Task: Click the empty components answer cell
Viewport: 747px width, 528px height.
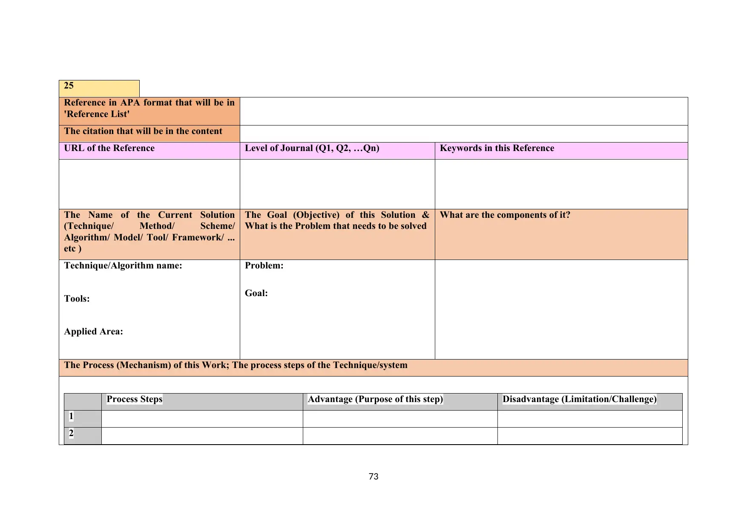Action: tap(561, 309)
